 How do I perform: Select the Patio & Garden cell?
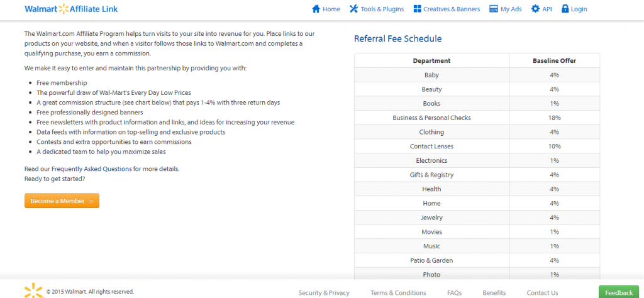tap(431, 260)
